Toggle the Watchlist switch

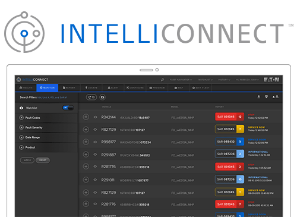[68, 108]
